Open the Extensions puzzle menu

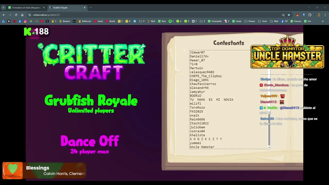[x=310, y=15]
